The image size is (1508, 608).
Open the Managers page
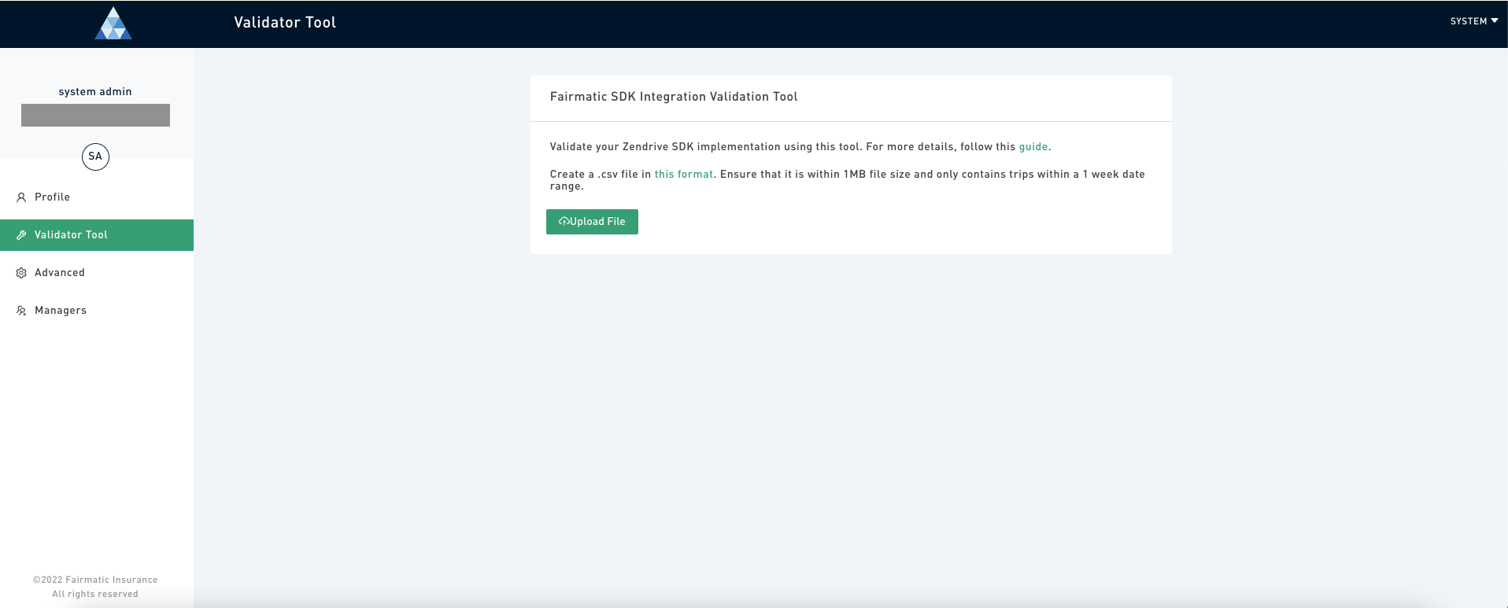pyautogui.click(x=97, y=311)
